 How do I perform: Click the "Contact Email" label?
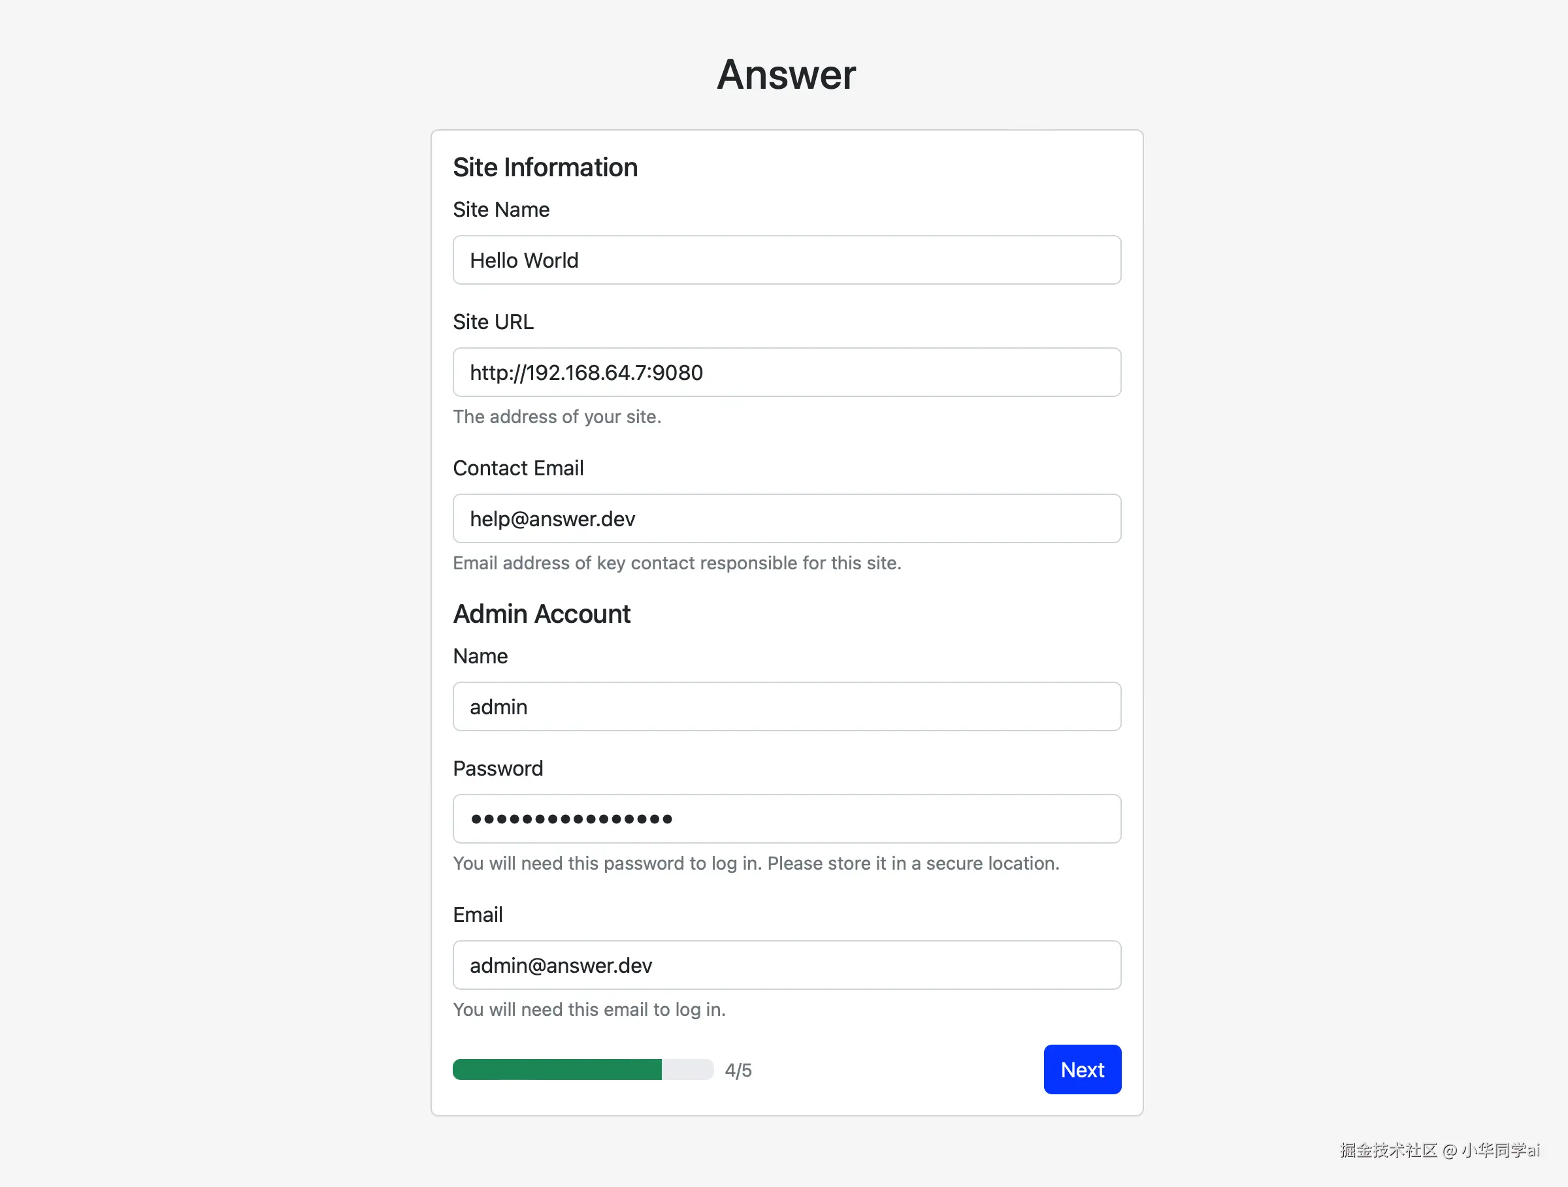pyautogui.click(x=518, y=468)
